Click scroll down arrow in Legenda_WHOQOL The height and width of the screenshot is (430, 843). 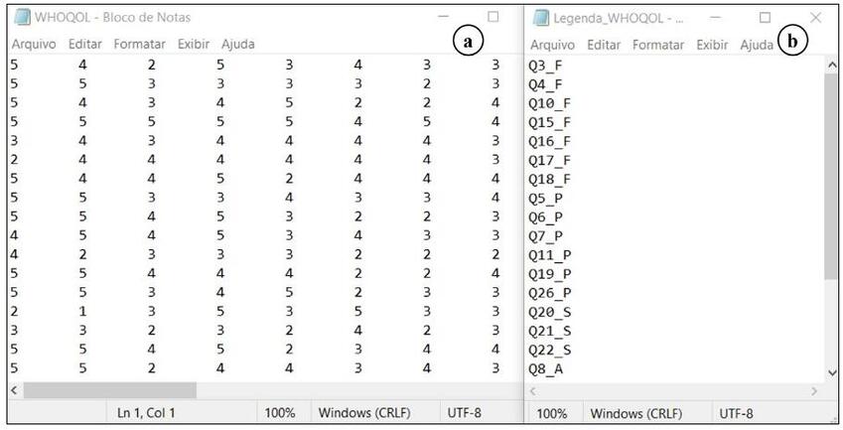[x=832, y=371]
